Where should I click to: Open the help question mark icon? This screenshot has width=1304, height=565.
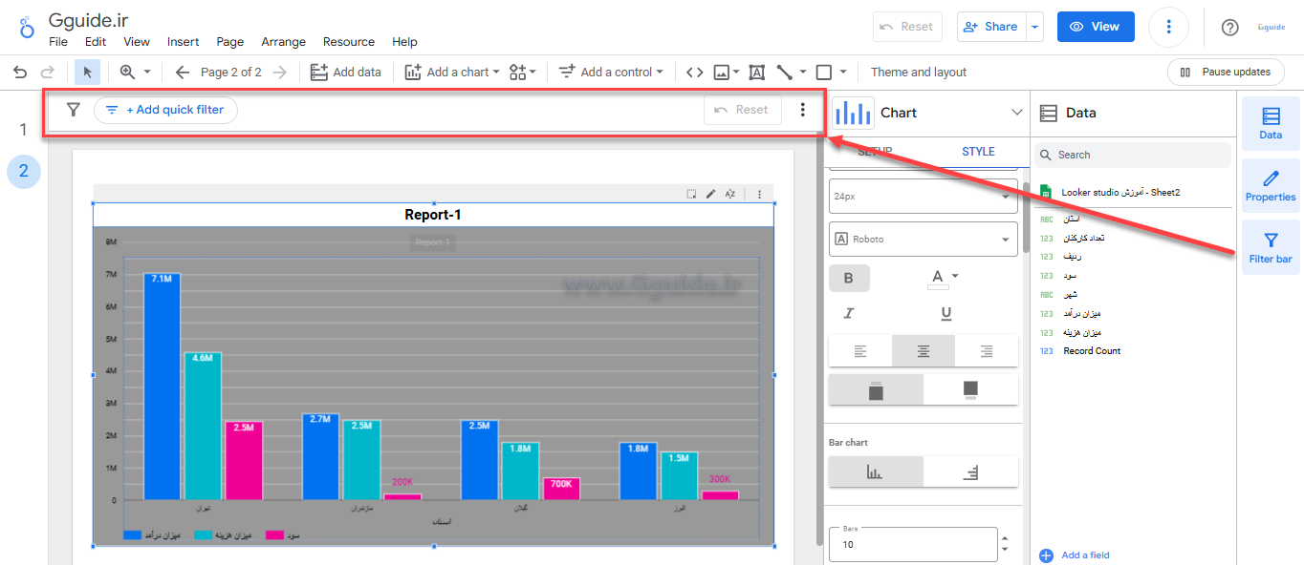point(1230,27)
